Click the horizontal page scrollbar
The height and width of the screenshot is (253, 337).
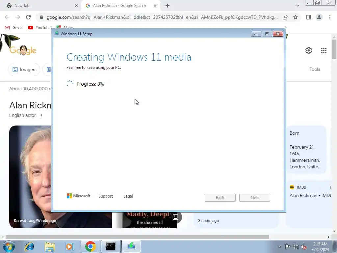tap(137, 237)
